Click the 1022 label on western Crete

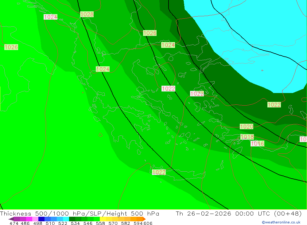159,172
